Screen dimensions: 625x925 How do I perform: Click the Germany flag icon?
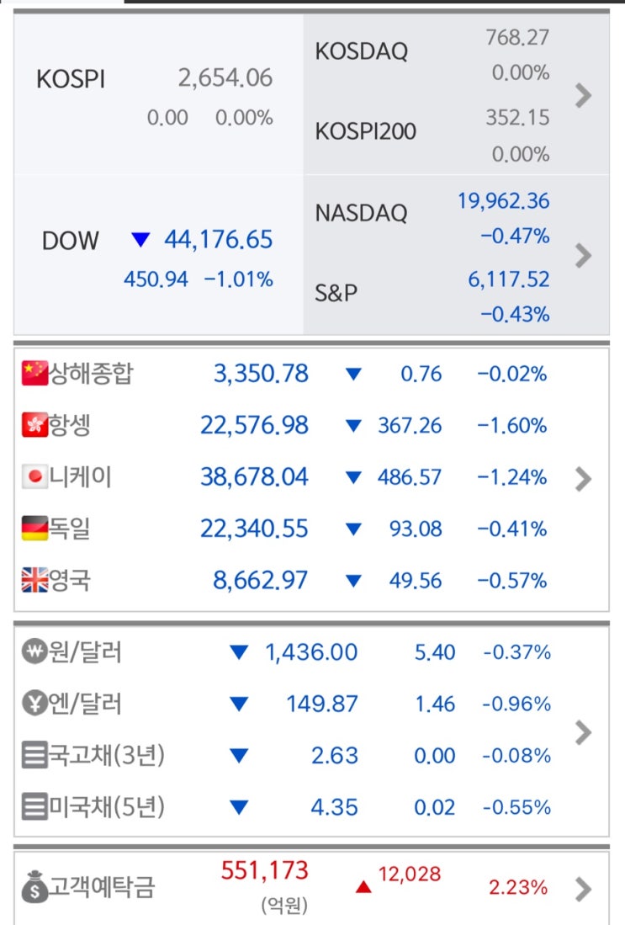pyautogui.click(x=34, y=529)
